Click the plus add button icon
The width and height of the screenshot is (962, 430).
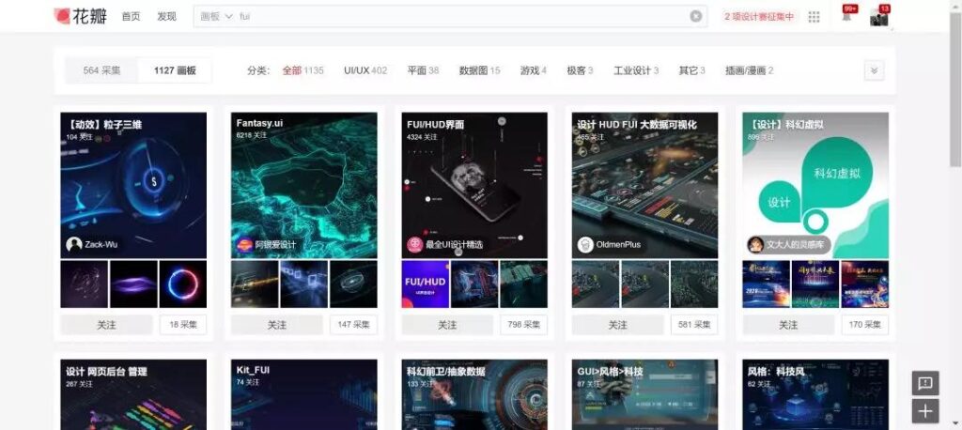pyautogui.click(x=925, y=411)
